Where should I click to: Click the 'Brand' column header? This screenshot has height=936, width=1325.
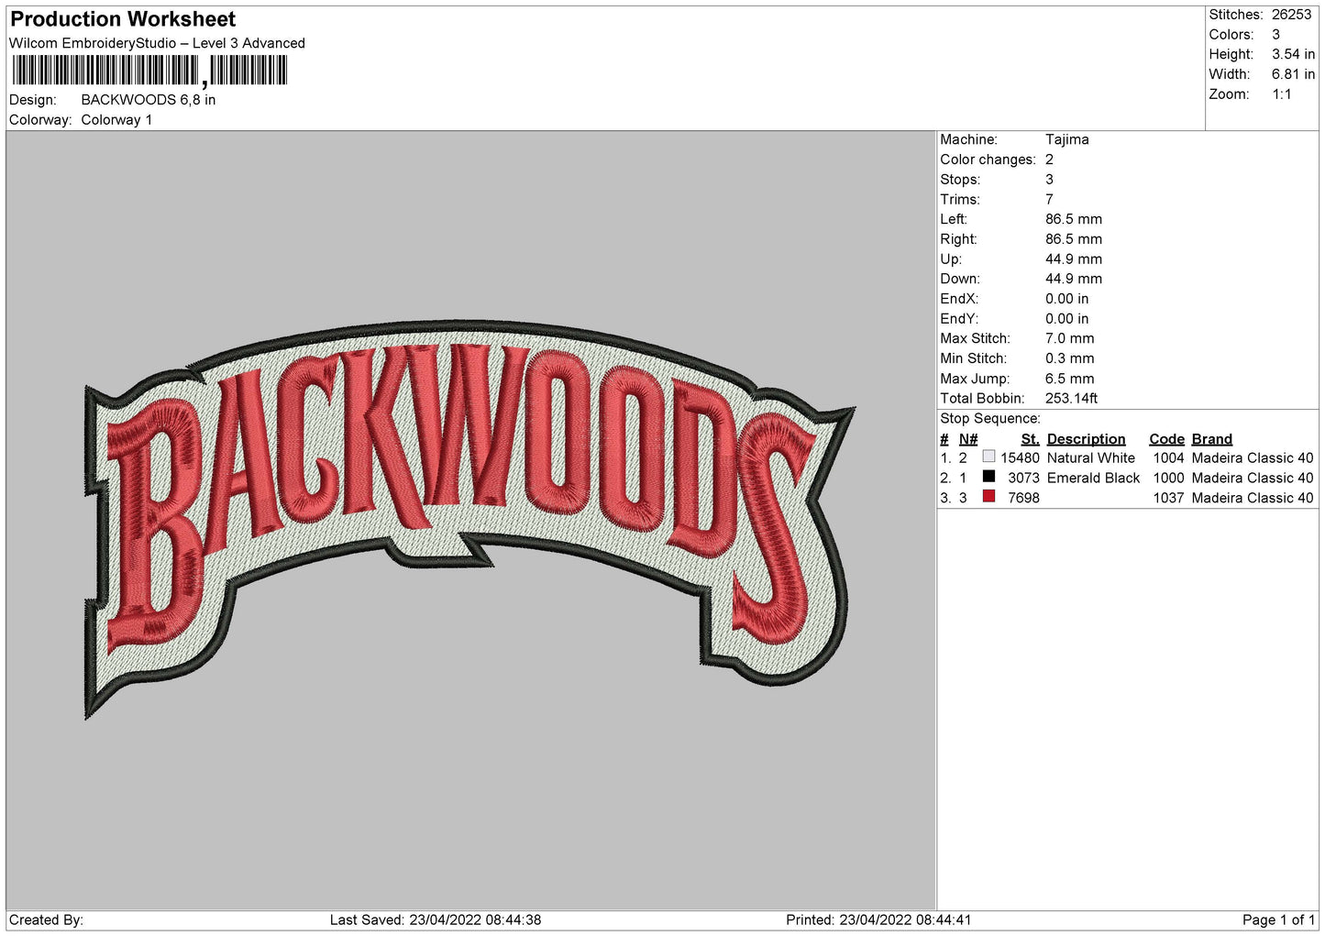(x=1212, y=439)
